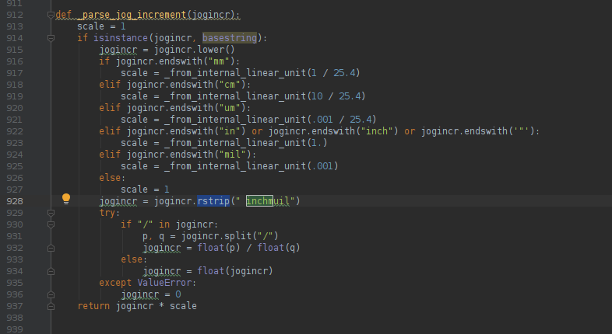Click the highlighted basestring identifier
This screenshot has width=612, height=334.
[230, 38]
